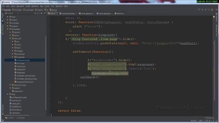
Task: Open the VCS menu
Action: click(x=52, y=6)
